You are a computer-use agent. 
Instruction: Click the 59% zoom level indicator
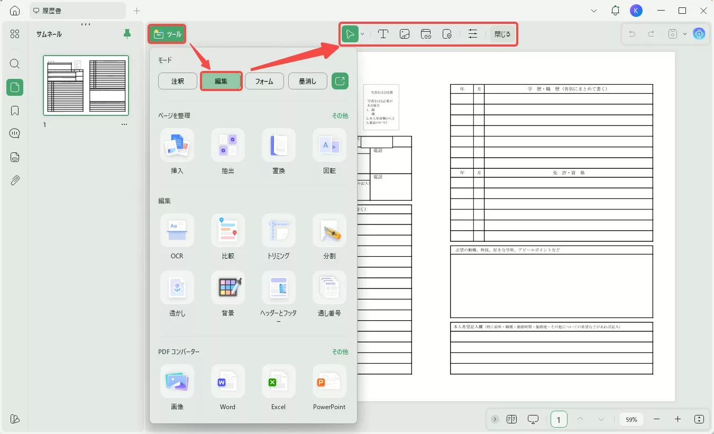click(631, 419)
